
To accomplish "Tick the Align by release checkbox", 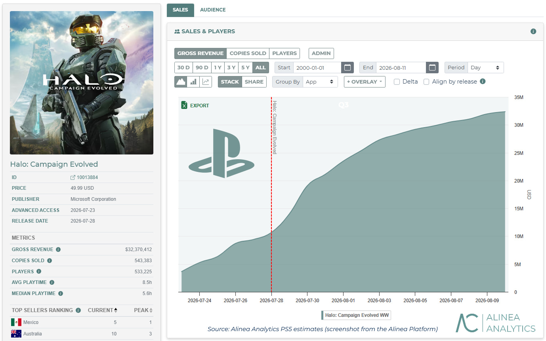I will pos(426,82).
